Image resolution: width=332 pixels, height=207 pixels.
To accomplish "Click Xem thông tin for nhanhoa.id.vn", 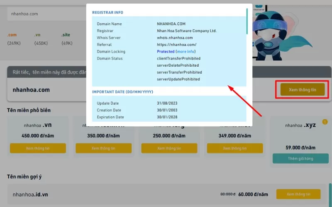I will tap(298, 194).
